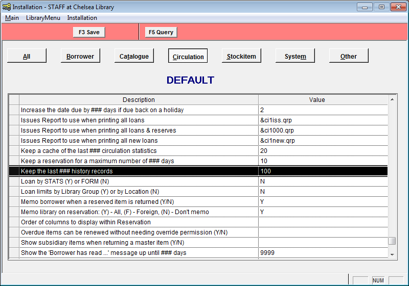Switch to Stockitem settings category
This screenshot has height=286, width=409.
(x=241, y=56)
